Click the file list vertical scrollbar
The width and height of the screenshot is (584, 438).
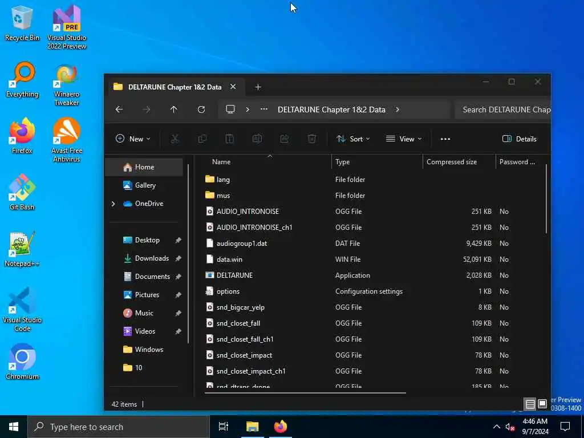click(546, 199)
